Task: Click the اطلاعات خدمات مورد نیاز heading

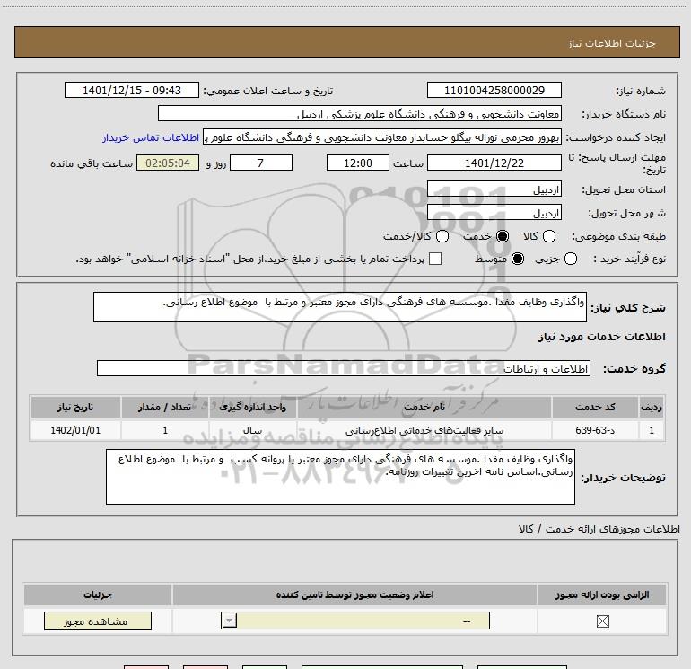Action: tap(601, 337)
